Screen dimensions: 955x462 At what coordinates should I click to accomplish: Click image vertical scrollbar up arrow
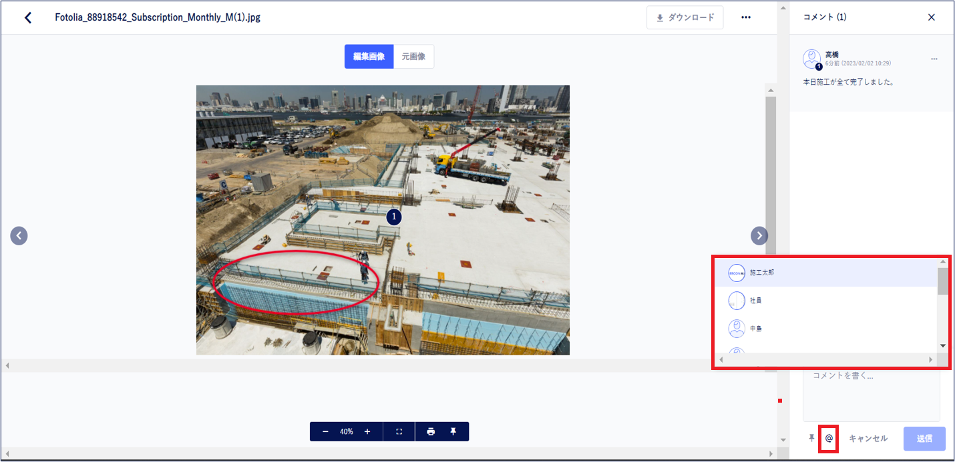click(x=771, y=90)
